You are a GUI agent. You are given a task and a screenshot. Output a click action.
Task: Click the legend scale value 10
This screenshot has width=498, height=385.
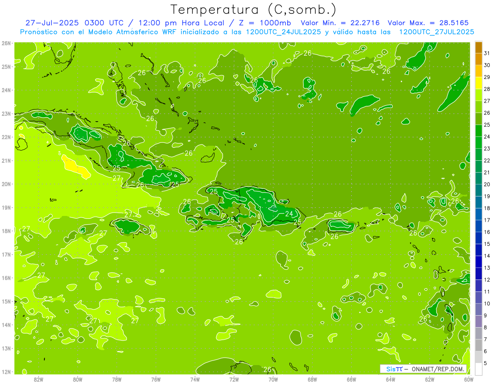click(487, 304)
